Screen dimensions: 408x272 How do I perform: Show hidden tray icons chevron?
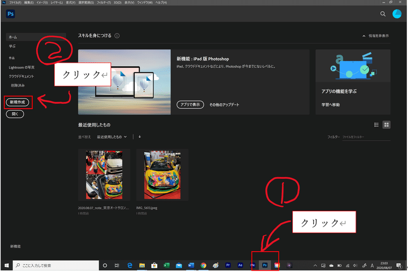click(x=315, y=266)
